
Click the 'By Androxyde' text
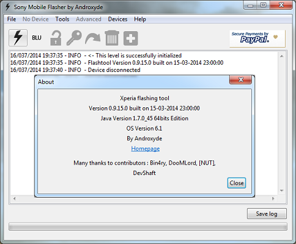pyautogui.click(x=144, y=138)
